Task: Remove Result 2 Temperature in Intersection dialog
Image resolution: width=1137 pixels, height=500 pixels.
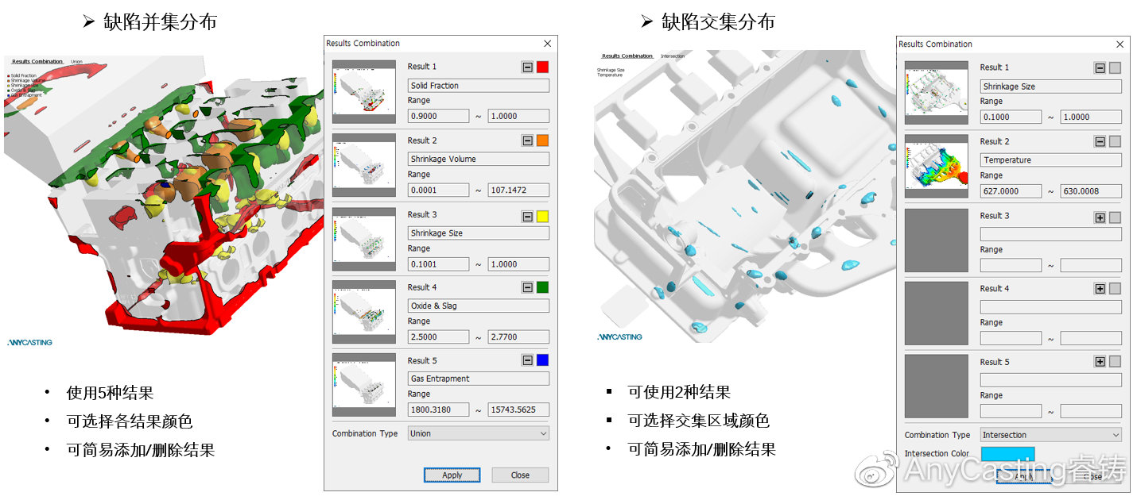Action: [1100, 141]
